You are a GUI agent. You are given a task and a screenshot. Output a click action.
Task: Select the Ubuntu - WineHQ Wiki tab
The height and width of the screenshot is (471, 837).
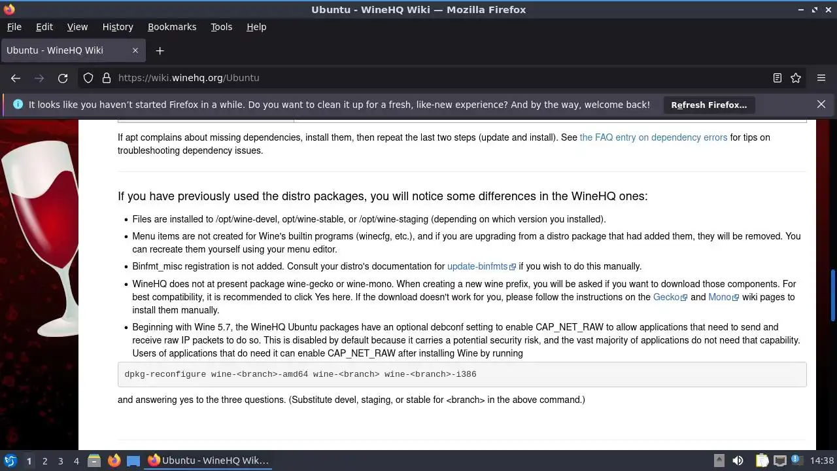click(x=73, y=50)
